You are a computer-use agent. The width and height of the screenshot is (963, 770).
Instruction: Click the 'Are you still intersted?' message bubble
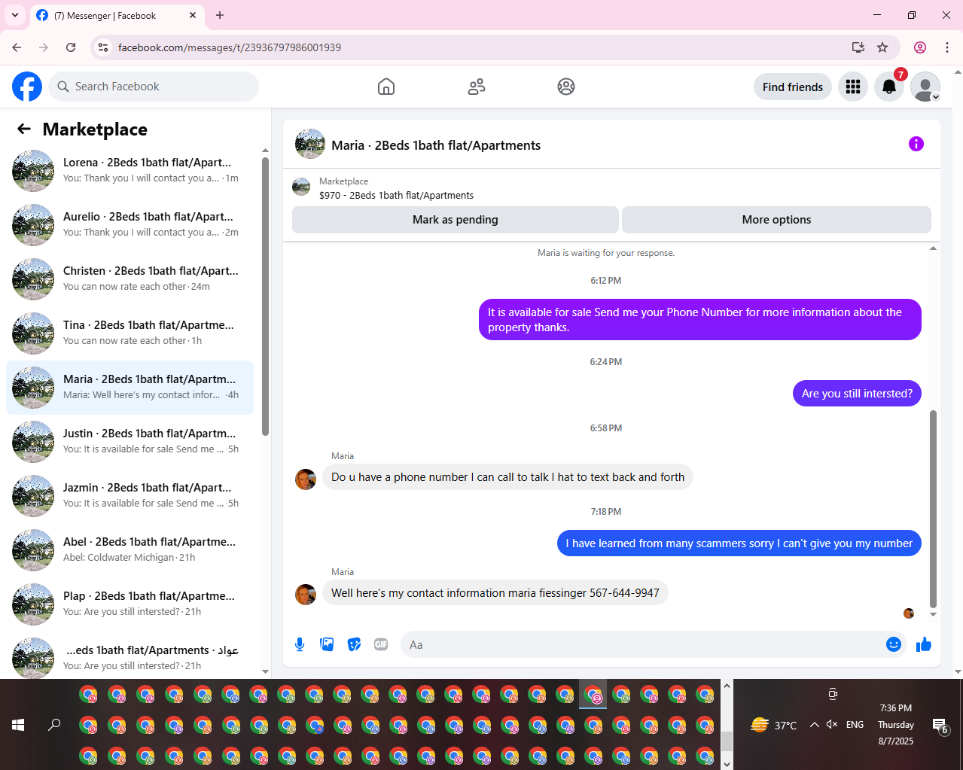[x=857, y=393]
